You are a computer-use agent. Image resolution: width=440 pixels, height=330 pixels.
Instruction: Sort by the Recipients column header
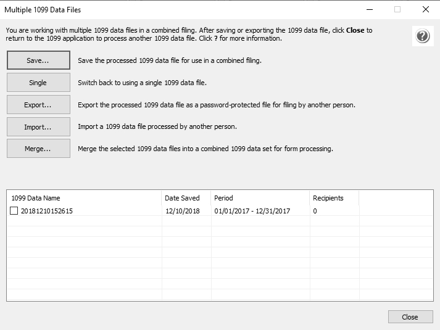(x=333, y=198)
